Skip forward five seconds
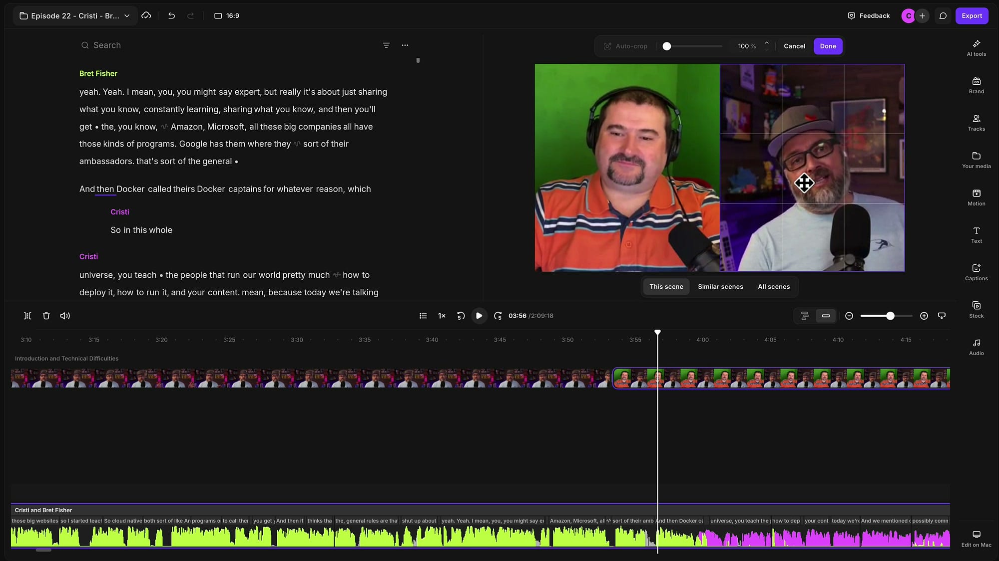The image size is (999, 561). 498,316
